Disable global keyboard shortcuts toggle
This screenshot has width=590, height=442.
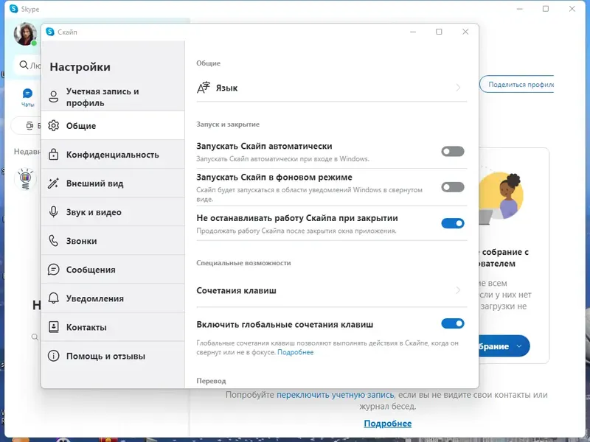[453, 323]
